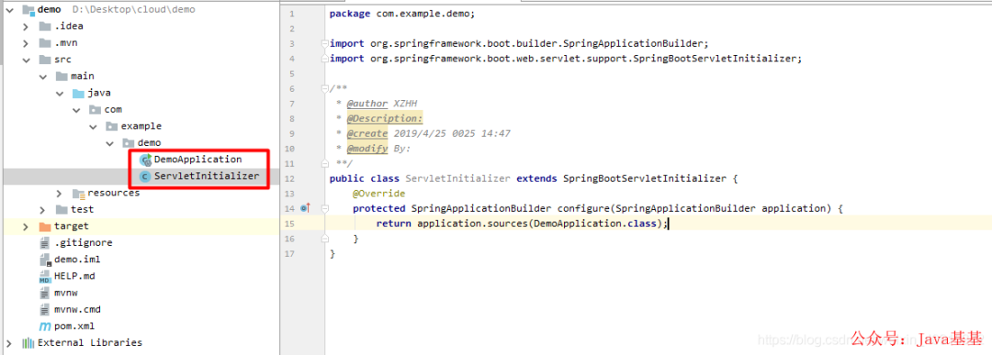Screen dimensions: 992x355
Task: Click the com package icon
Action: 95,110
